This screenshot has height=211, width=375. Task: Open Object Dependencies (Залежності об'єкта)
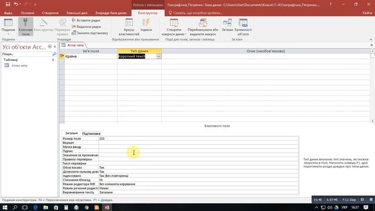pyautogui.click(x=243, y=27)
